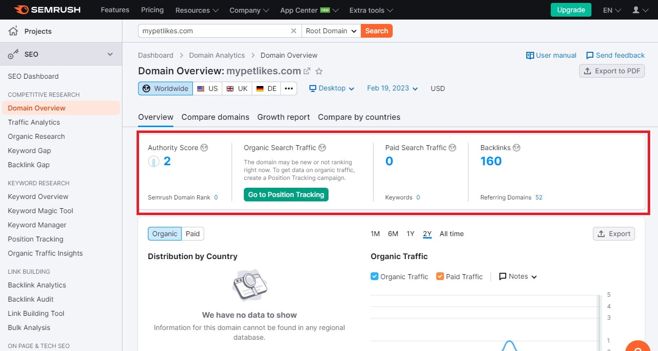Switch to the Overview tab
The width and height of the screenshot is (658, 351).
click(156, 117)
